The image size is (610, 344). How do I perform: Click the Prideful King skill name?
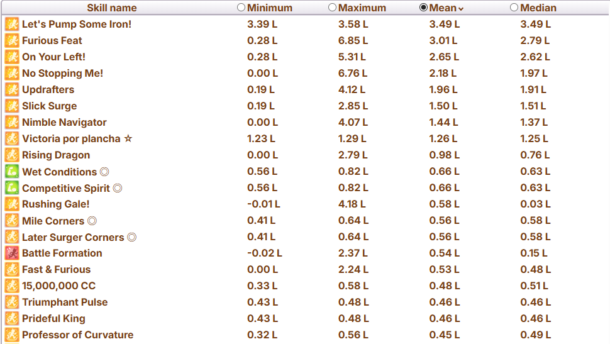[x=53, y=318]
